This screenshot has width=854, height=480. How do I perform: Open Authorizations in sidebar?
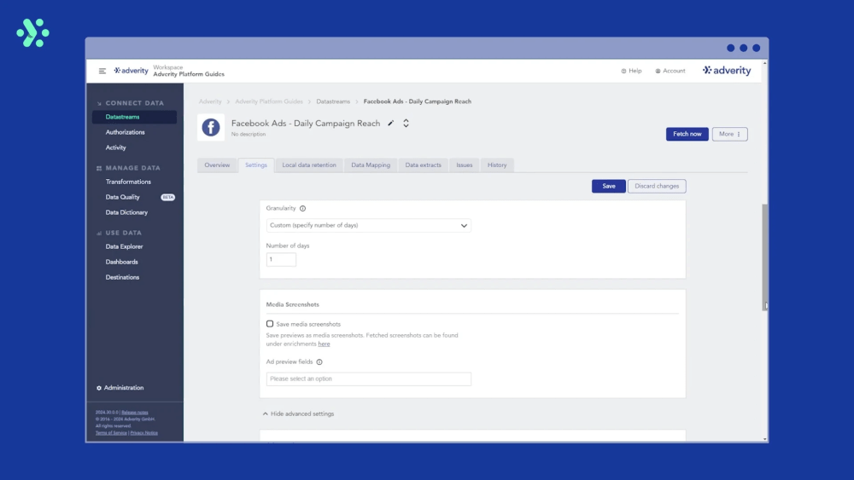click(x=126, y=132)
